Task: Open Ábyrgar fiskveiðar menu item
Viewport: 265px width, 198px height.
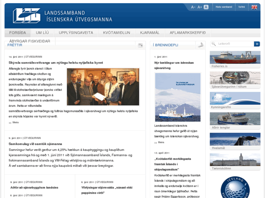Action: pyautogui.click(x=30, y=41)
